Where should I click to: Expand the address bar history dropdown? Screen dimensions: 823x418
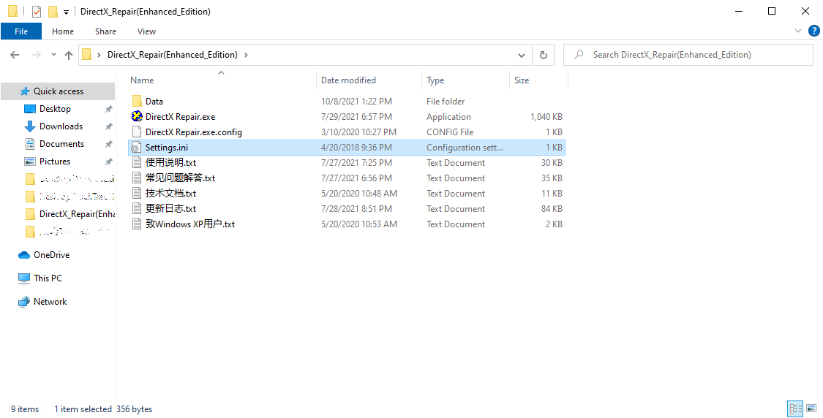pyautogui.click(x=521, y=55)
